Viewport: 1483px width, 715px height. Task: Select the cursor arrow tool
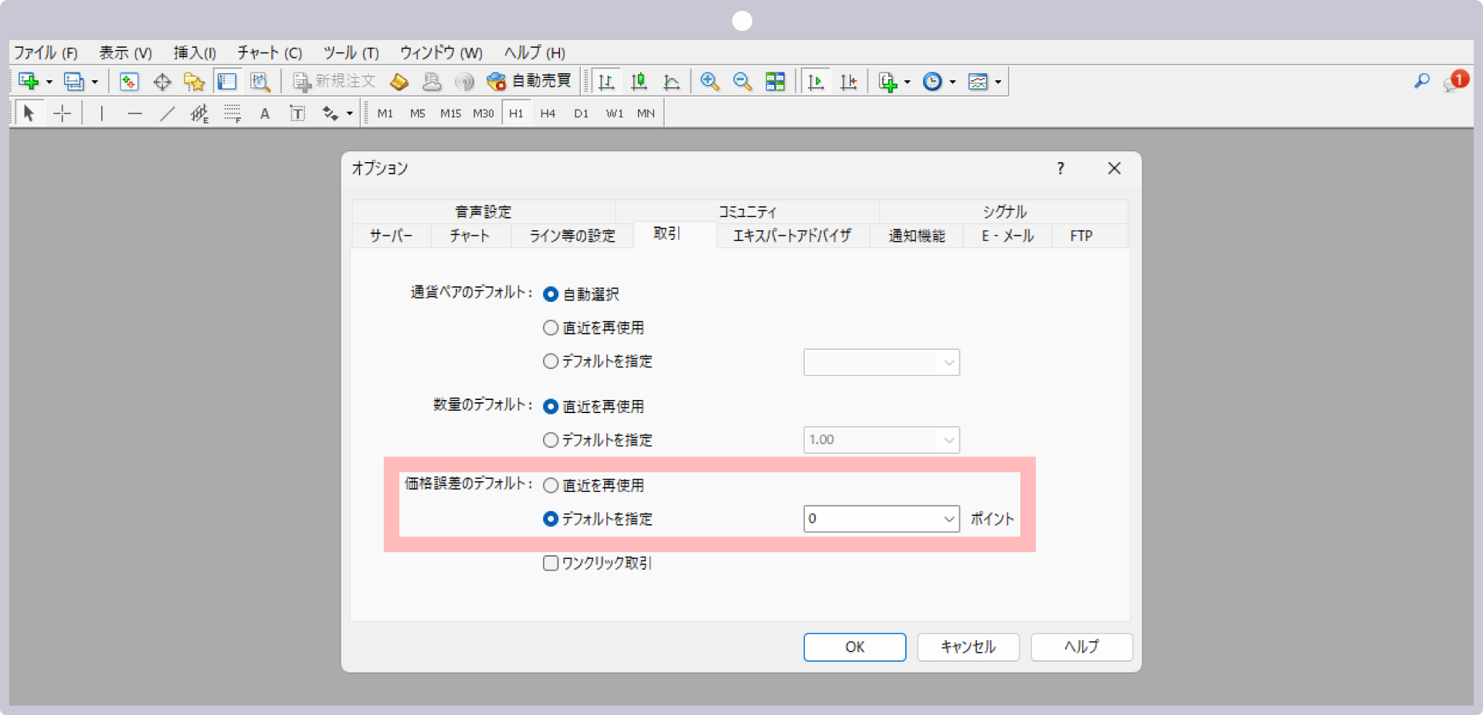pos(29,114)
